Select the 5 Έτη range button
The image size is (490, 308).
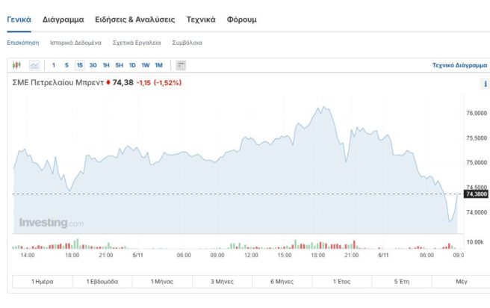401,282
